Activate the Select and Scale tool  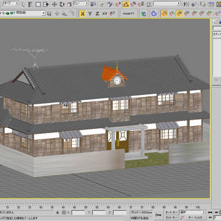pyautogui.click(x=69, y=4)
